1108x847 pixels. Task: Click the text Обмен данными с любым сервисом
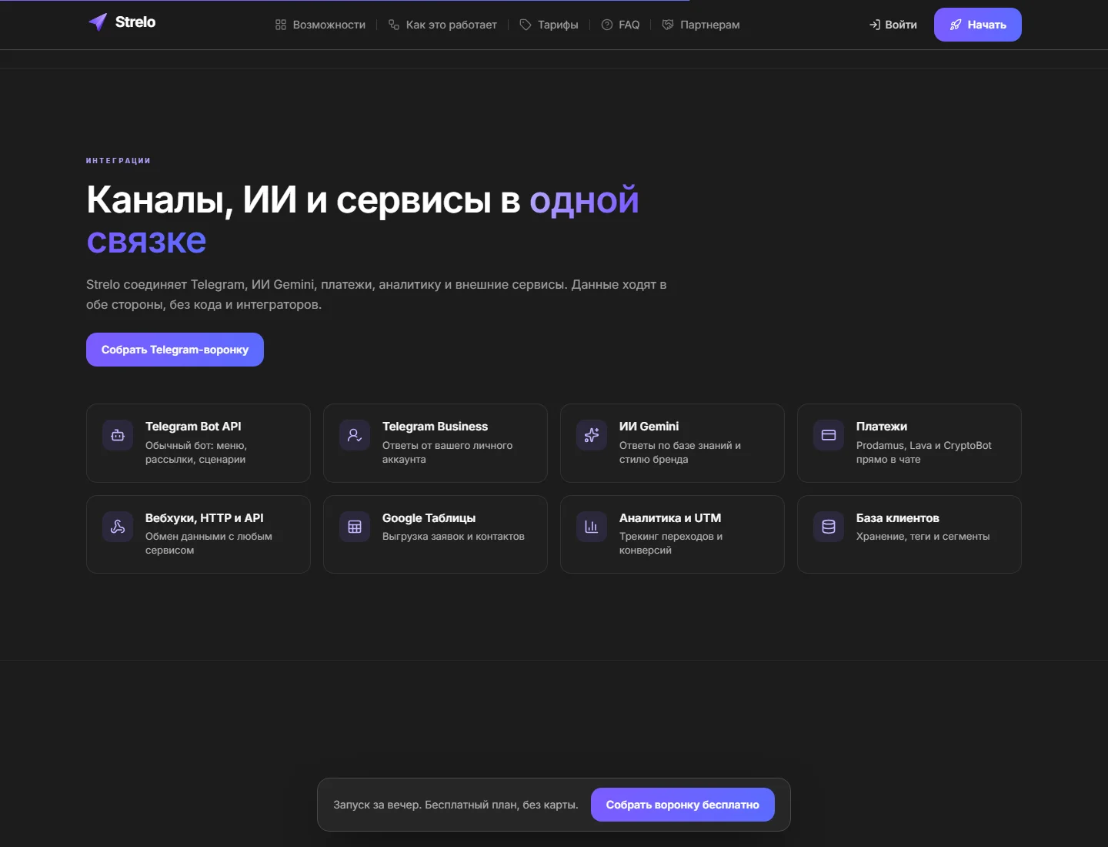click(x=209, y=544)
